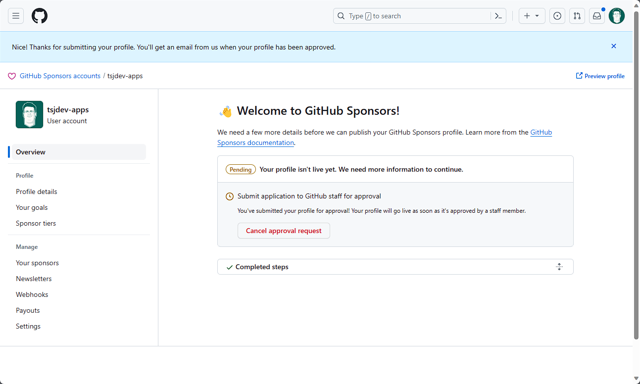The height and width of the screenshot is (384, 640).
Task: Expand the Completed steps section
Action: point(262,267)
